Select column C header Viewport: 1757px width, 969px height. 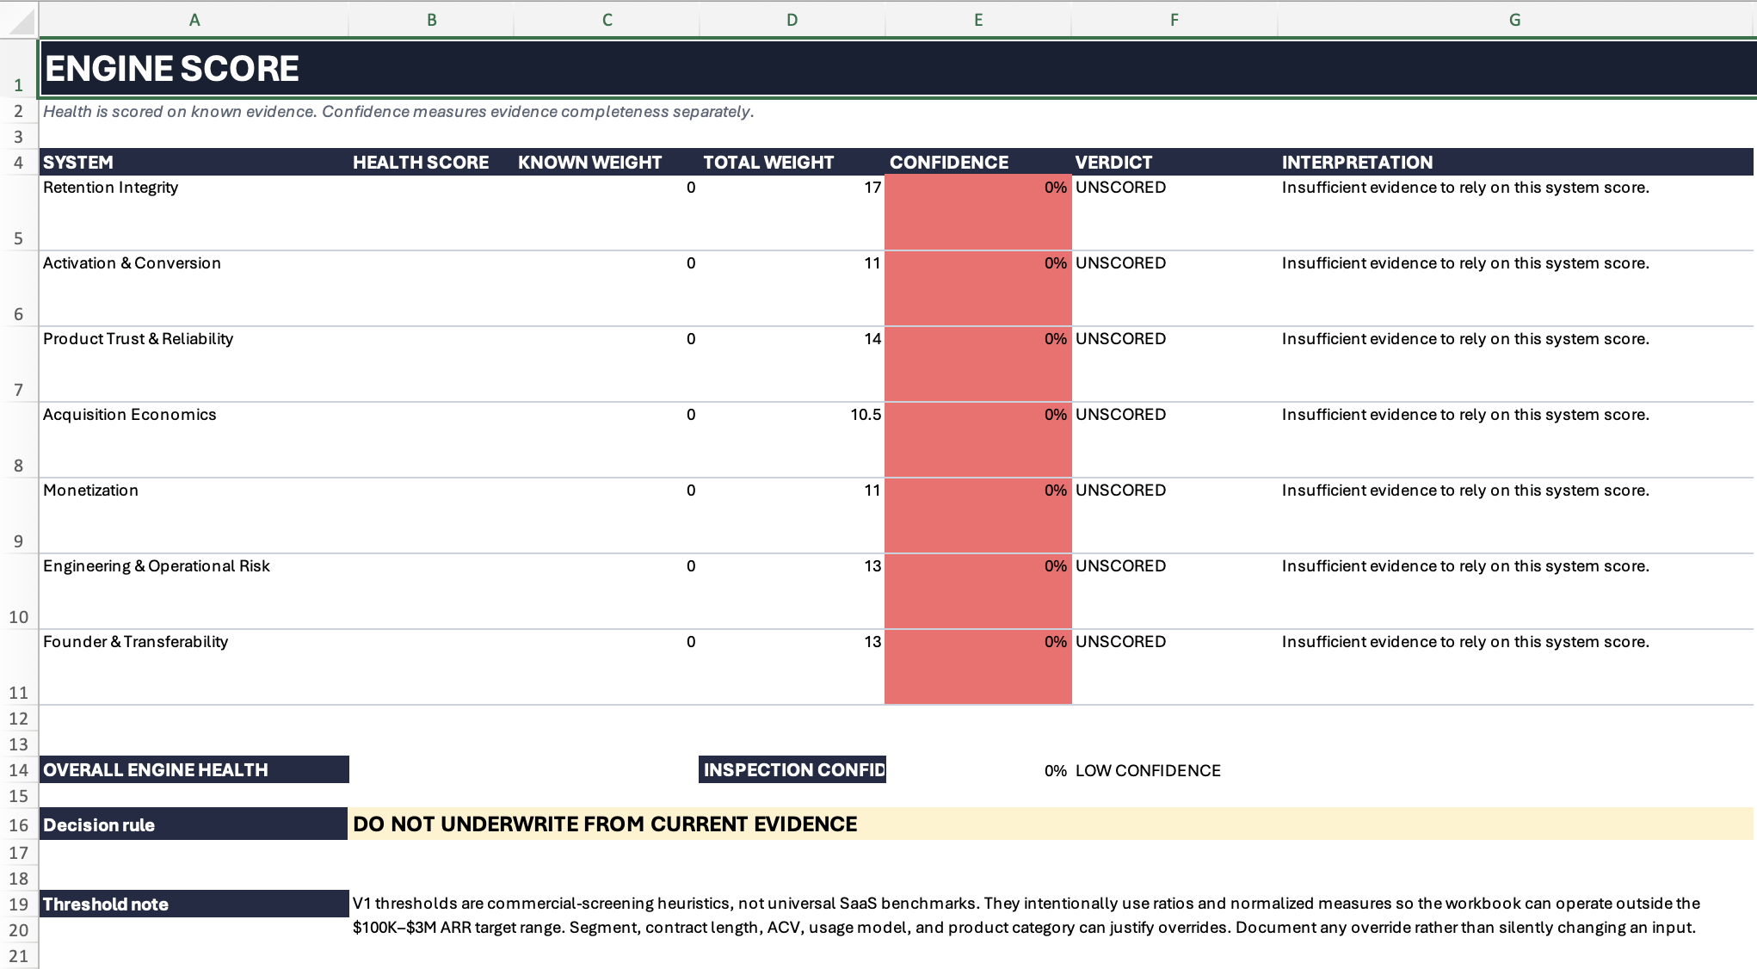click(x=607, y=20)
